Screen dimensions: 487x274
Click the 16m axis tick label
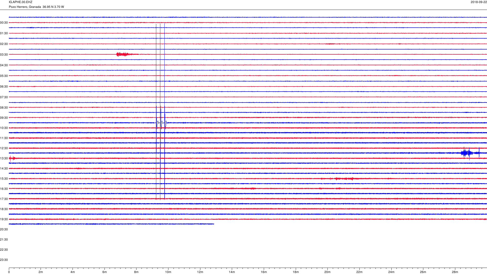(264, 272)
